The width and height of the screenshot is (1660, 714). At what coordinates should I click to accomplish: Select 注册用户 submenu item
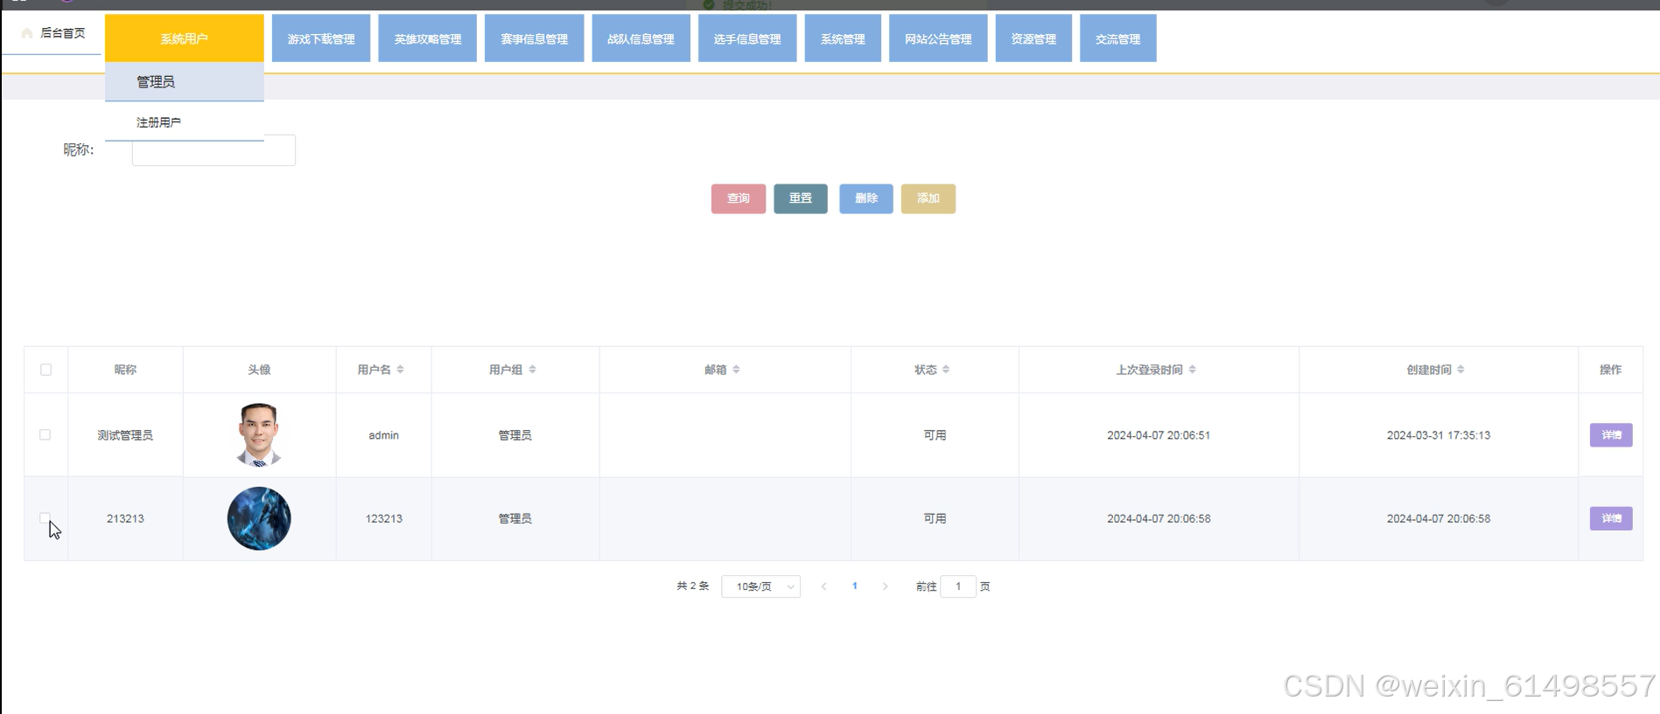tap(185, 121)
